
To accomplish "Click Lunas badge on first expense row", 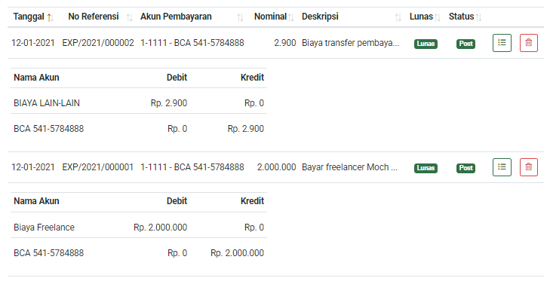I will [x=426, y=44].
